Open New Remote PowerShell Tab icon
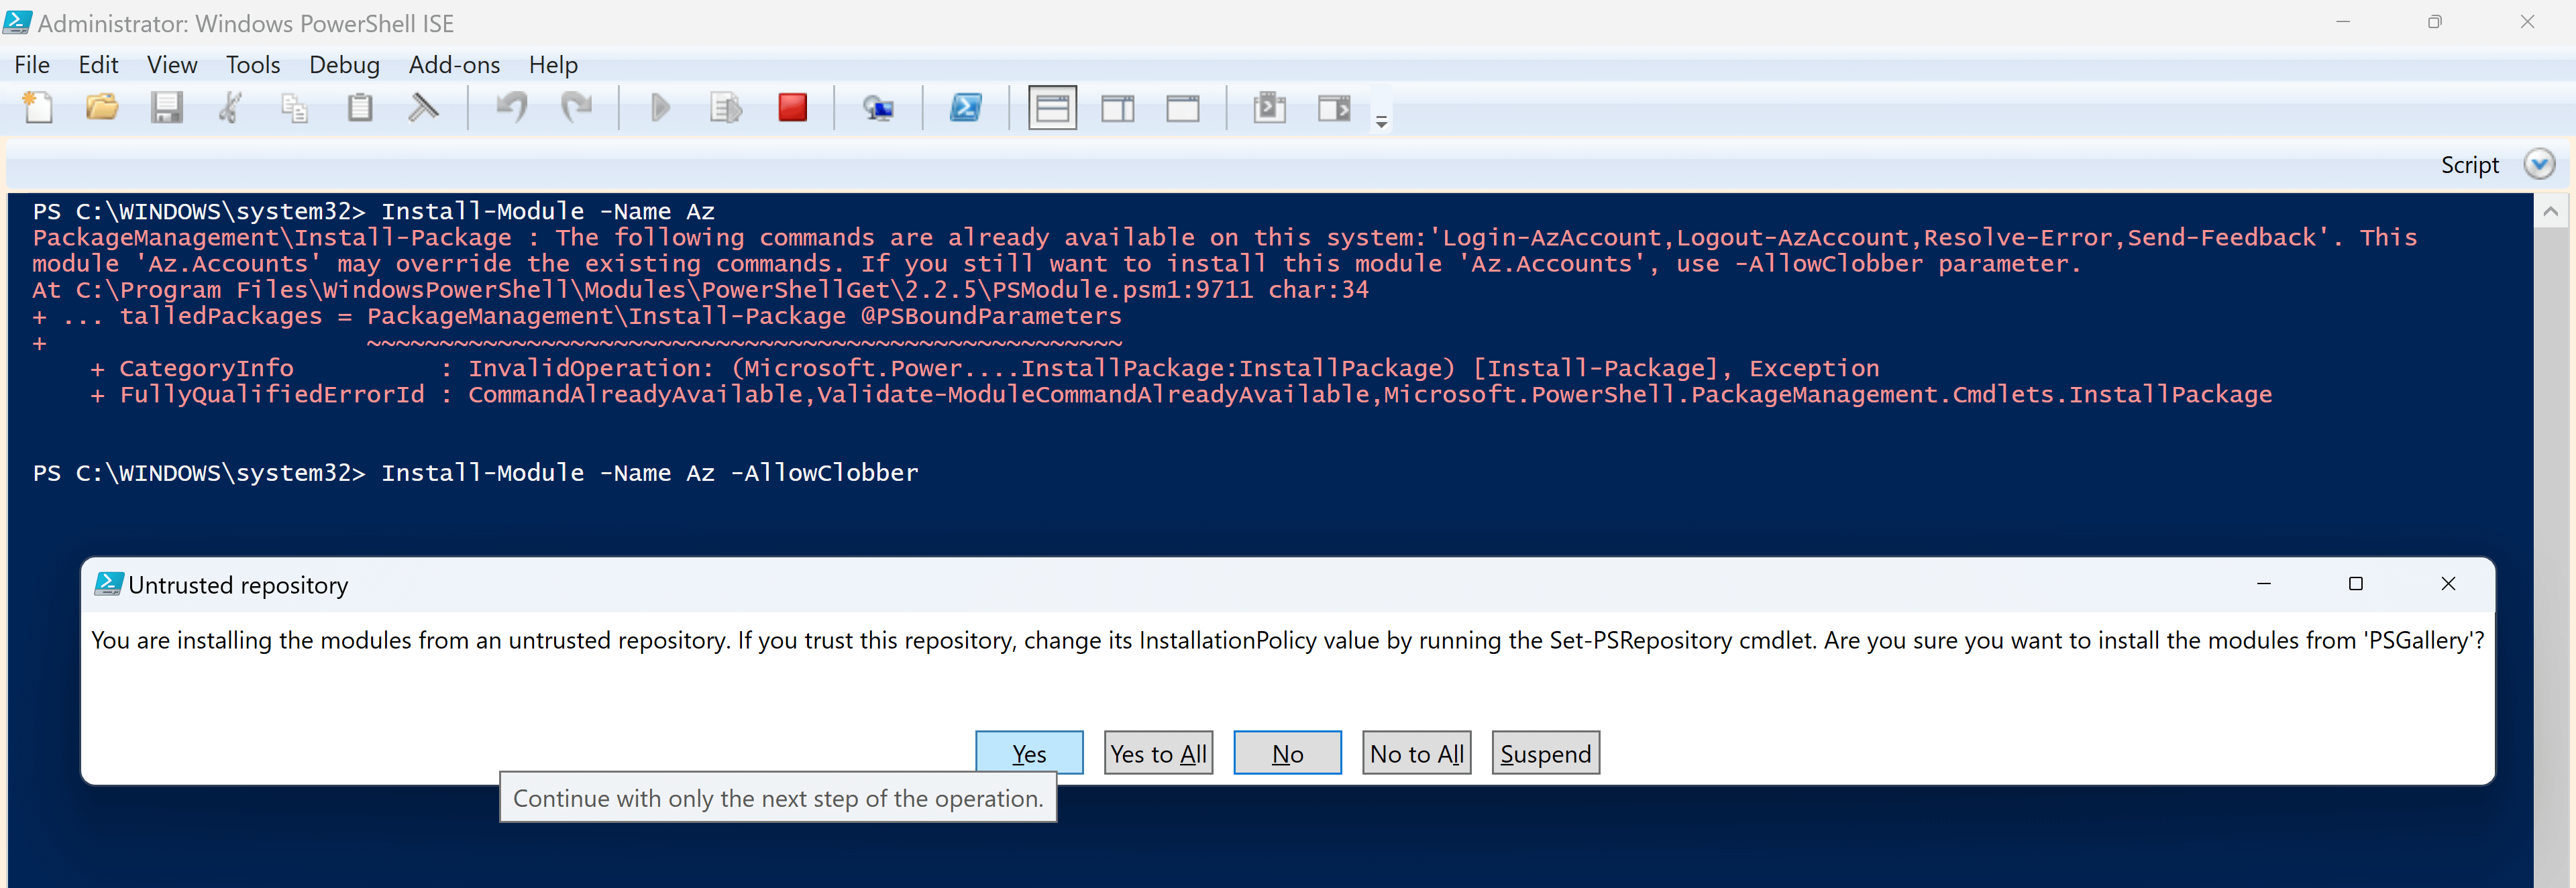This screenshot has width=2576, height=888. [878, 107]
